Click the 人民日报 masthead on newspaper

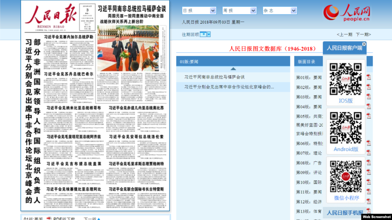click(x=51, y=15)
